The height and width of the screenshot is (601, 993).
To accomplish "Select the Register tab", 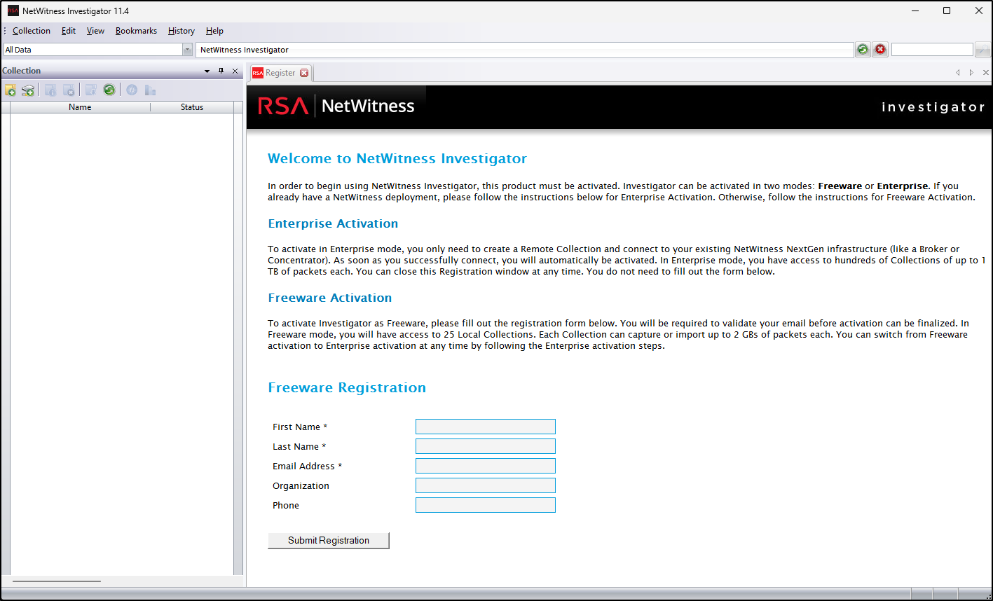I will click(280, 73).
